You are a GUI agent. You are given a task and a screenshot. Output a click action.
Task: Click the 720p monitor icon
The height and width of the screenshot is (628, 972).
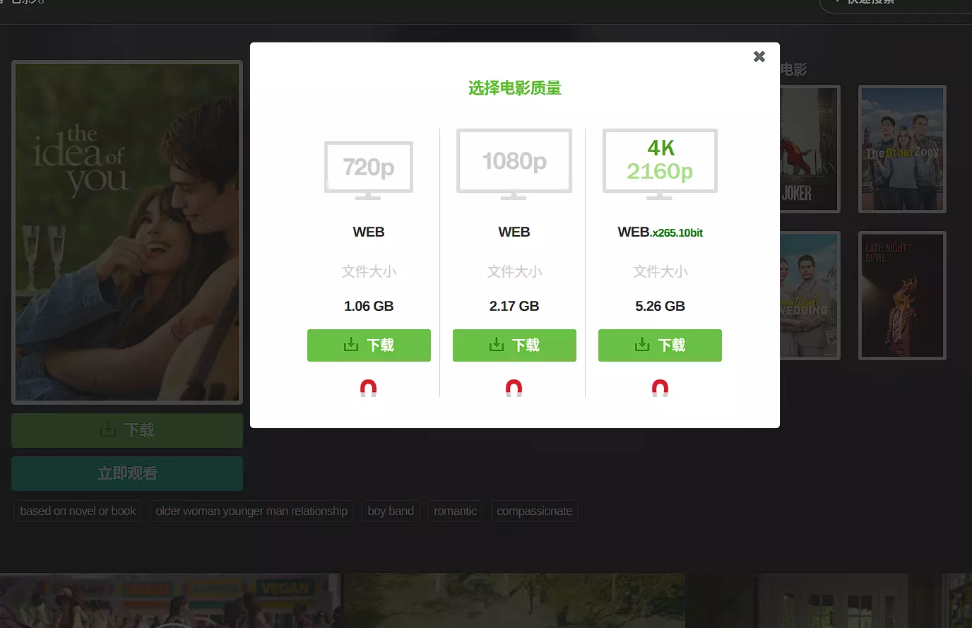(369, 169)
